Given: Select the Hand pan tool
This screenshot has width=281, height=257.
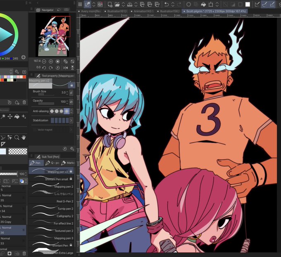Looking at the screenshot, I should tap(24, 137).
